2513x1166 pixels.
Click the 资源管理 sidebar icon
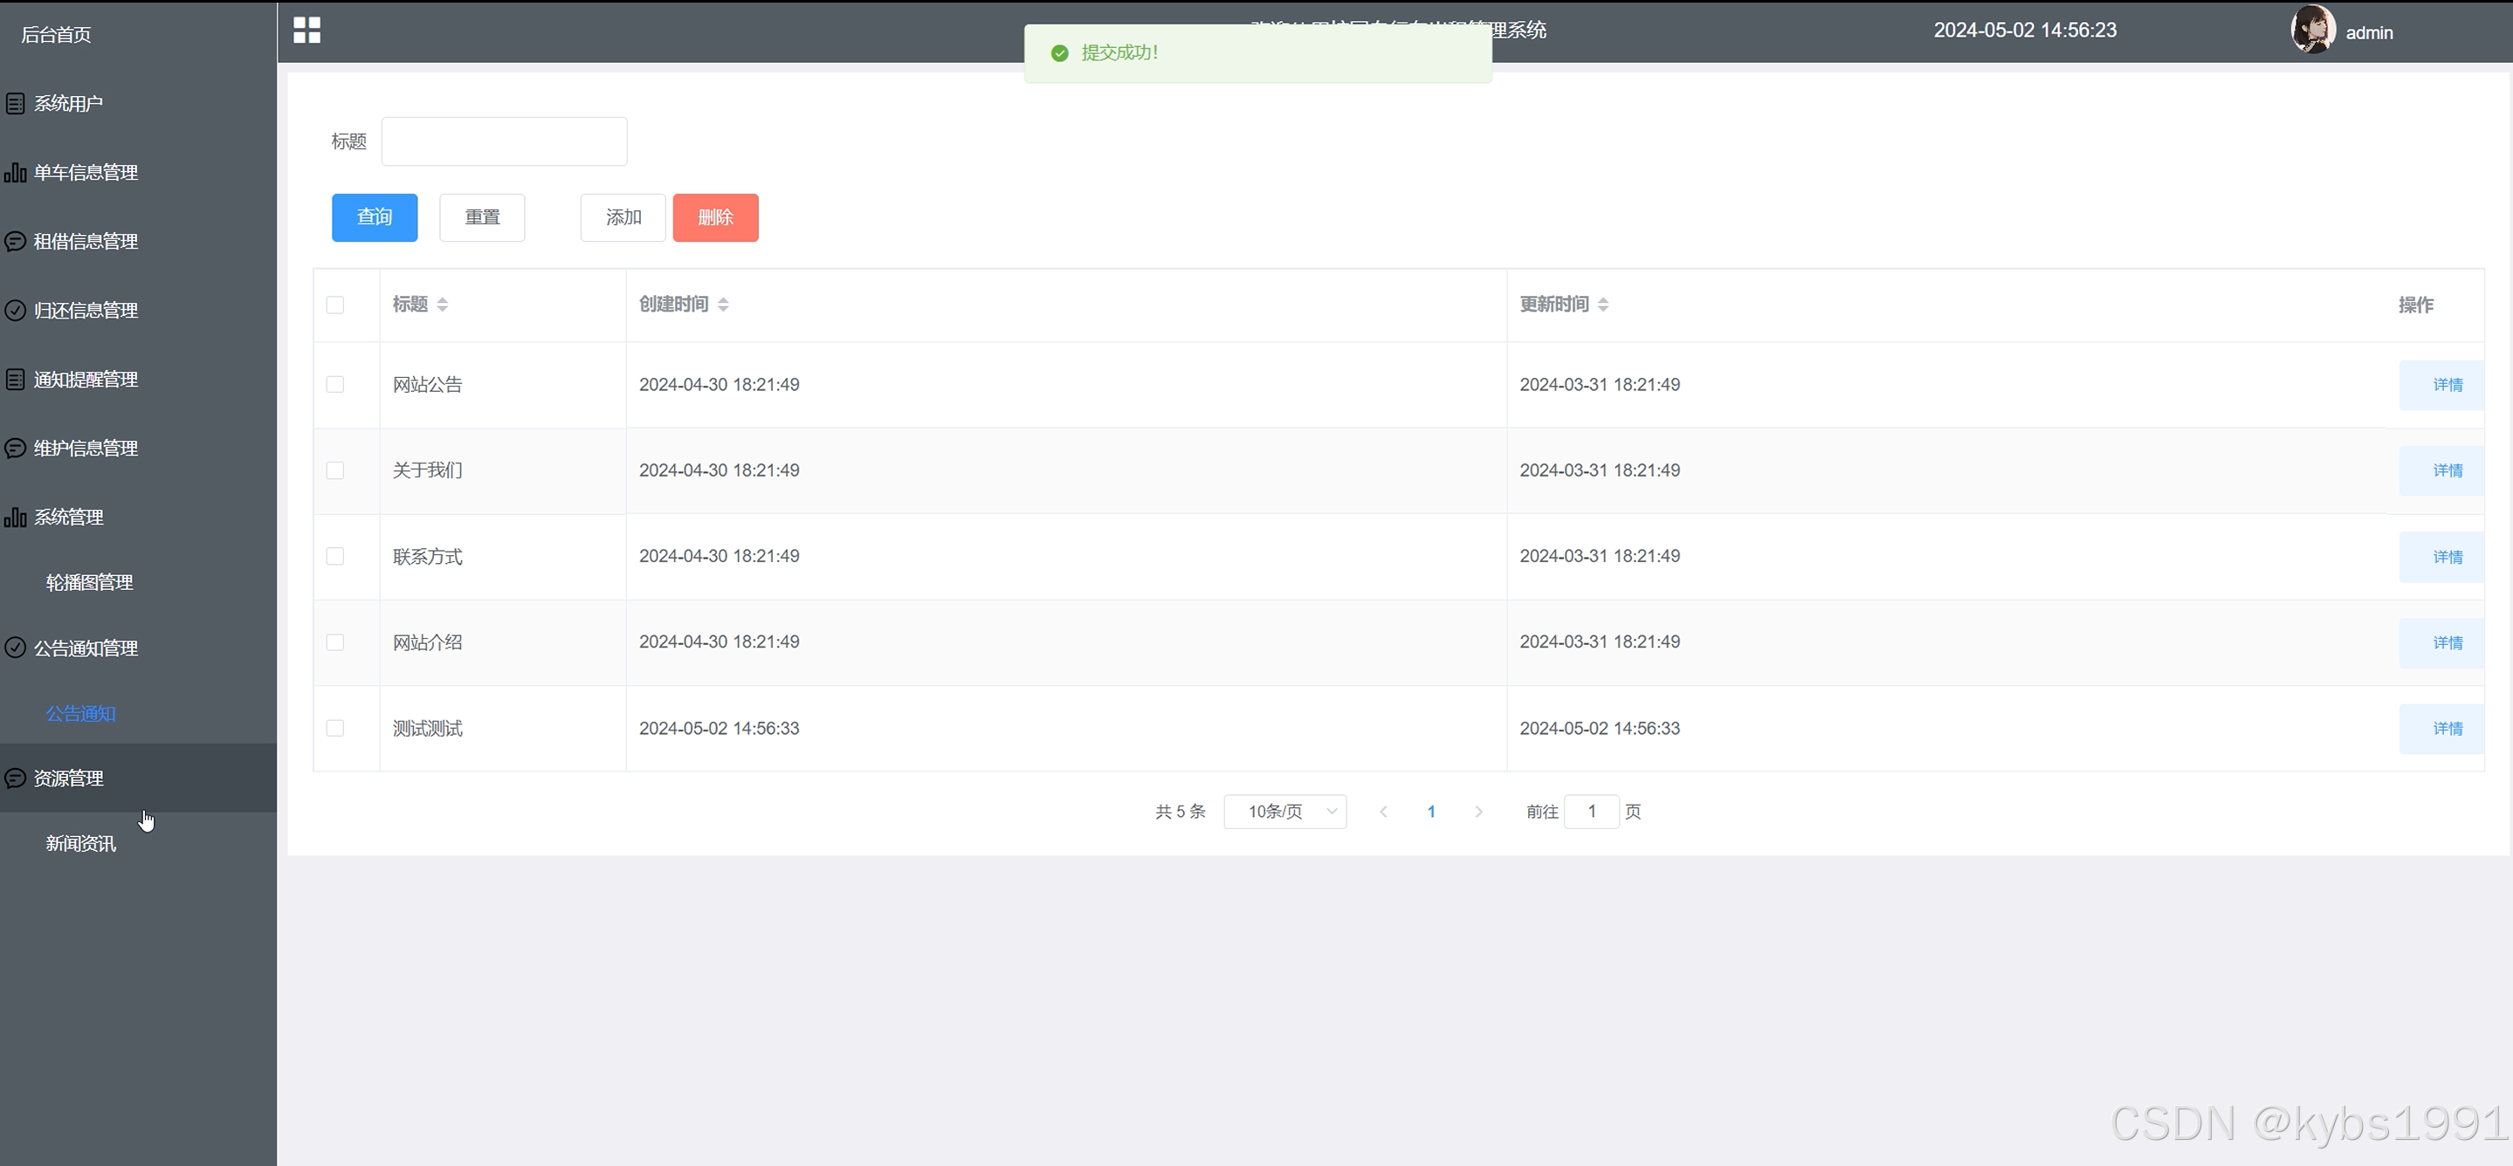(15, 778)
